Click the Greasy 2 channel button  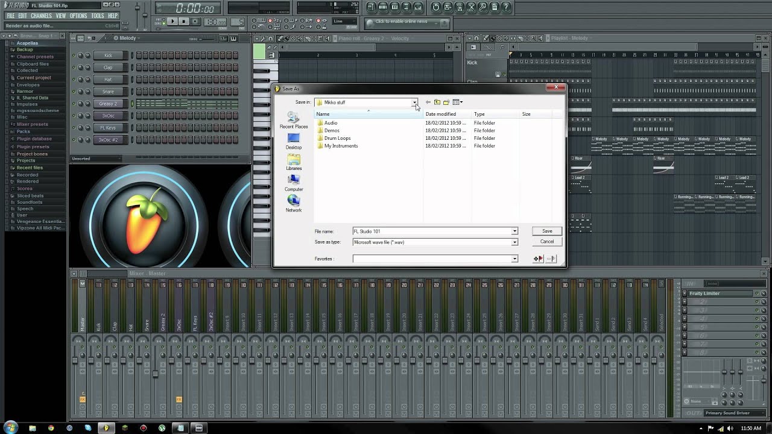(108, 104)
